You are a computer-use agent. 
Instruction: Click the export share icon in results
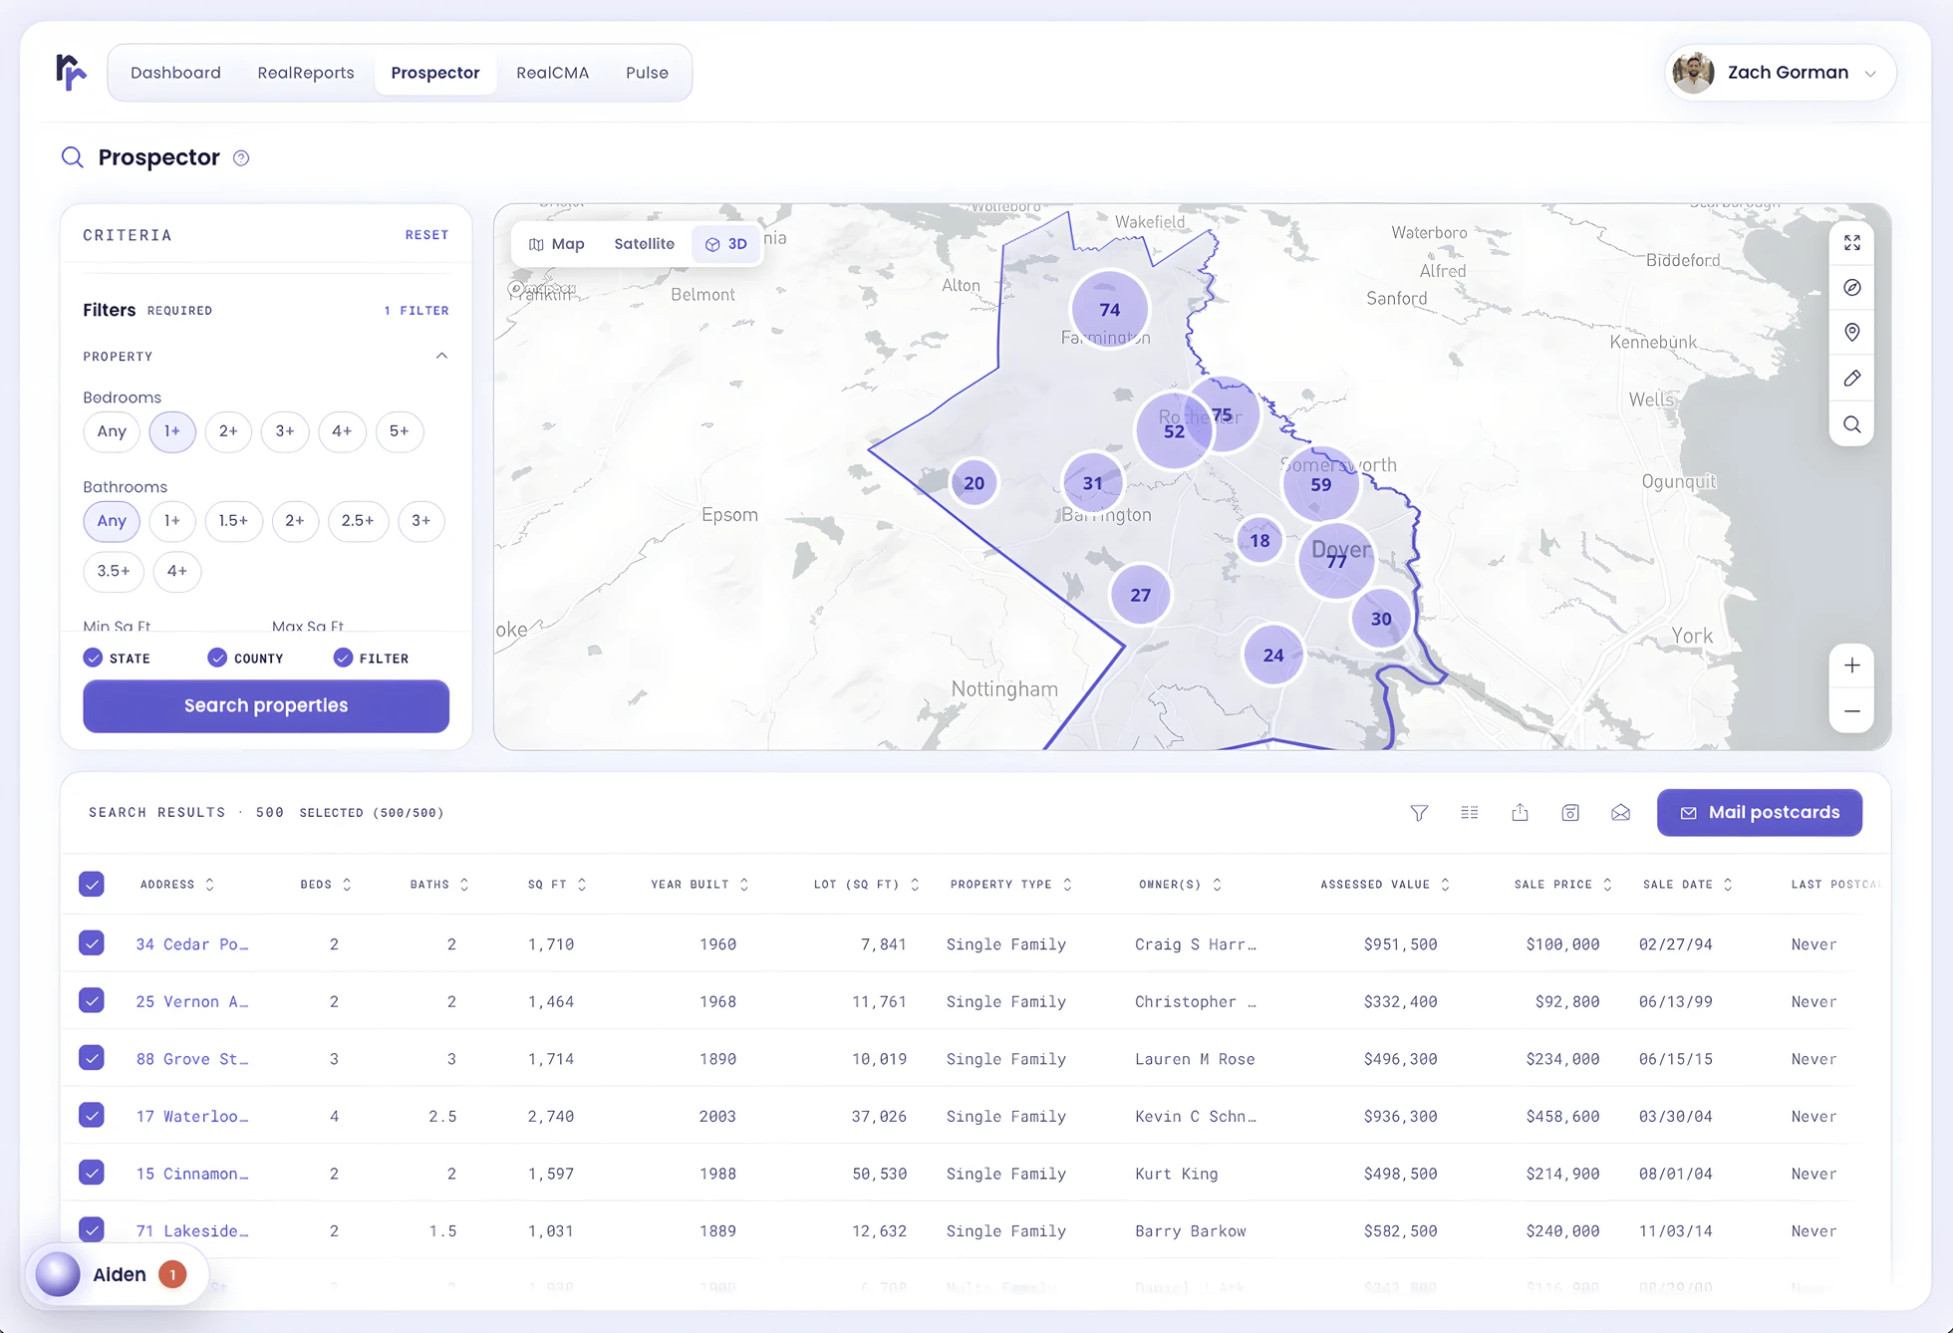pyautogui.click(x=1520, y=813)
